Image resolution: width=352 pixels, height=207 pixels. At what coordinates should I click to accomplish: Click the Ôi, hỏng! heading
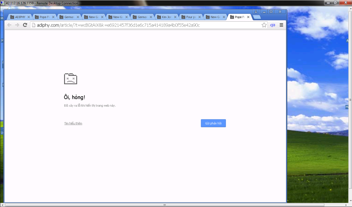point(74,97)
